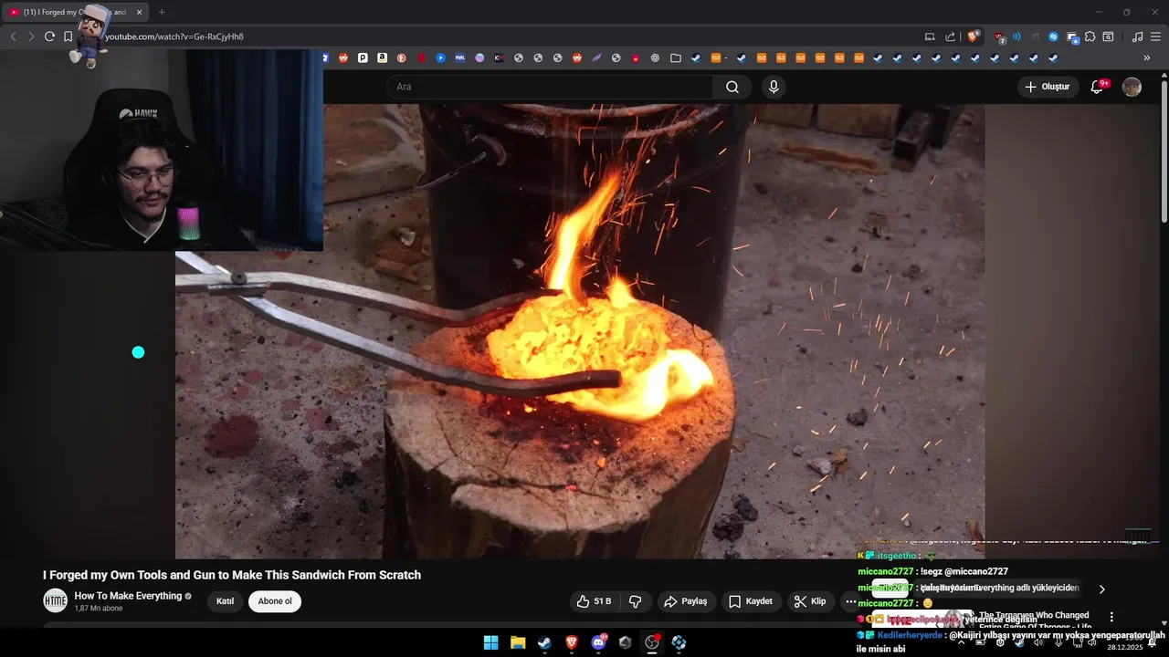Click the video title text

(x=232, y=575)
